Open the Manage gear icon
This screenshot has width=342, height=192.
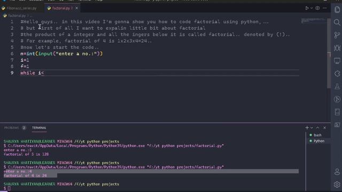click(337, 185)
